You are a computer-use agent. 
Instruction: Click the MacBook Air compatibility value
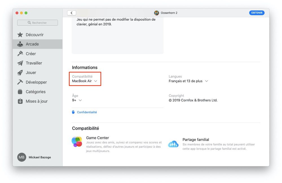tap(82, 81)
